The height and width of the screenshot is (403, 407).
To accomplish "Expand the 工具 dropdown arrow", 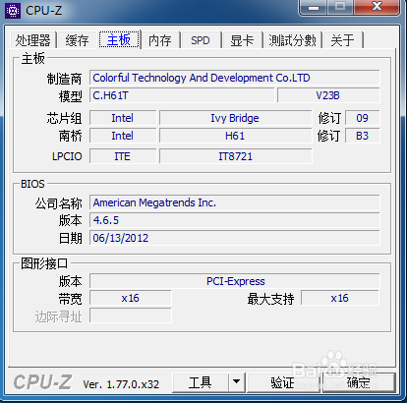I will [x=236, y=382].
